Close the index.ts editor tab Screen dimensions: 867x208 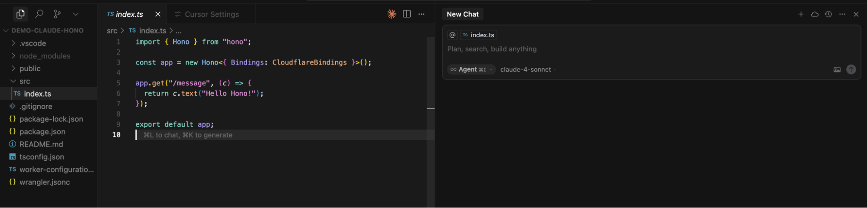click(158, 14)
